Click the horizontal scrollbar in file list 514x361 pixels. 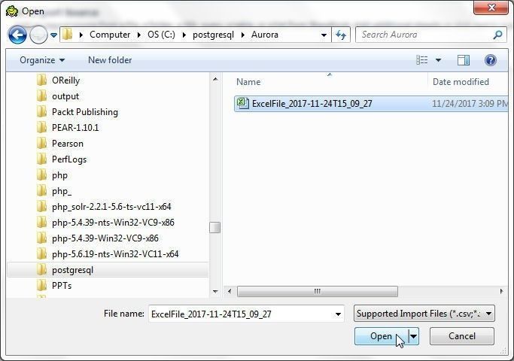(318, 291)
